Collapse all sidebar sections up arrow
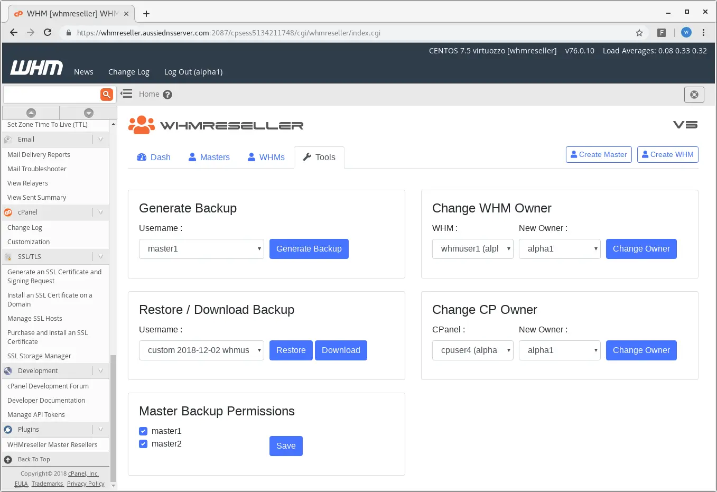This screenshot has height=492, width=717. click(x=31, y=113)
